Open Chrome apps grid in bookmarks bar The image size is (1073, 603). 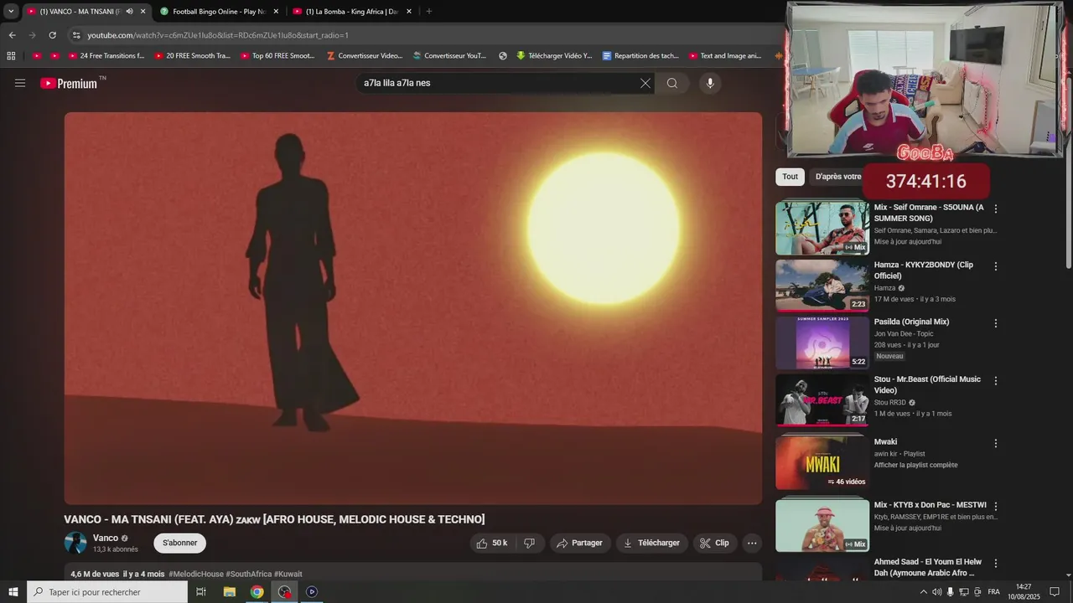pyautogui.click(x=11, y=56)
